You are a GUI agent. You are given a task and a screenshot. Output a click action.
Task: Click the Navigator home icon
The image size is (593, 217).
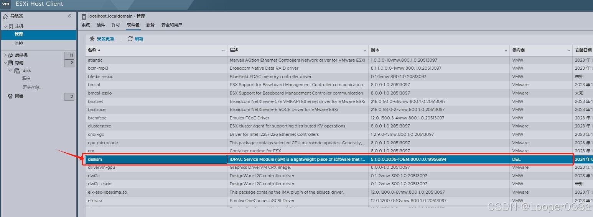5,16
